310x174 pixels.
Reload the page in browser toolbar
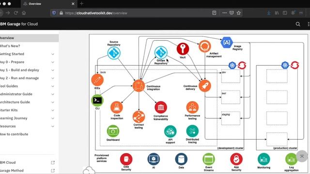click(16, 13)
